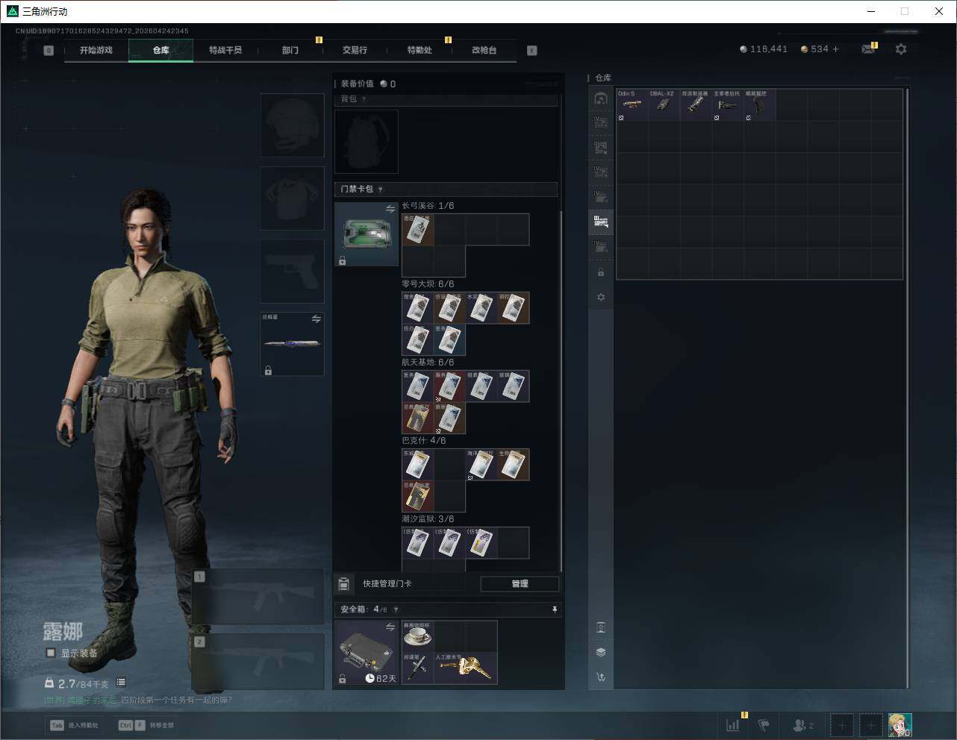957x740 pixels.
Task: Toggle the 显示装备 checkbox
Action: click(x=51, y=653)
